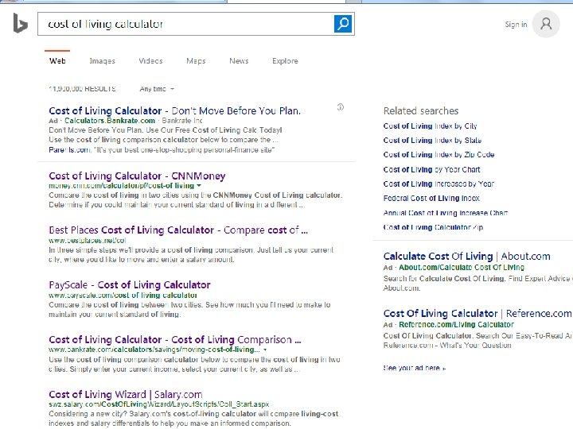
Task: Click the blue search magnifier button
Action: coord(343,24)
